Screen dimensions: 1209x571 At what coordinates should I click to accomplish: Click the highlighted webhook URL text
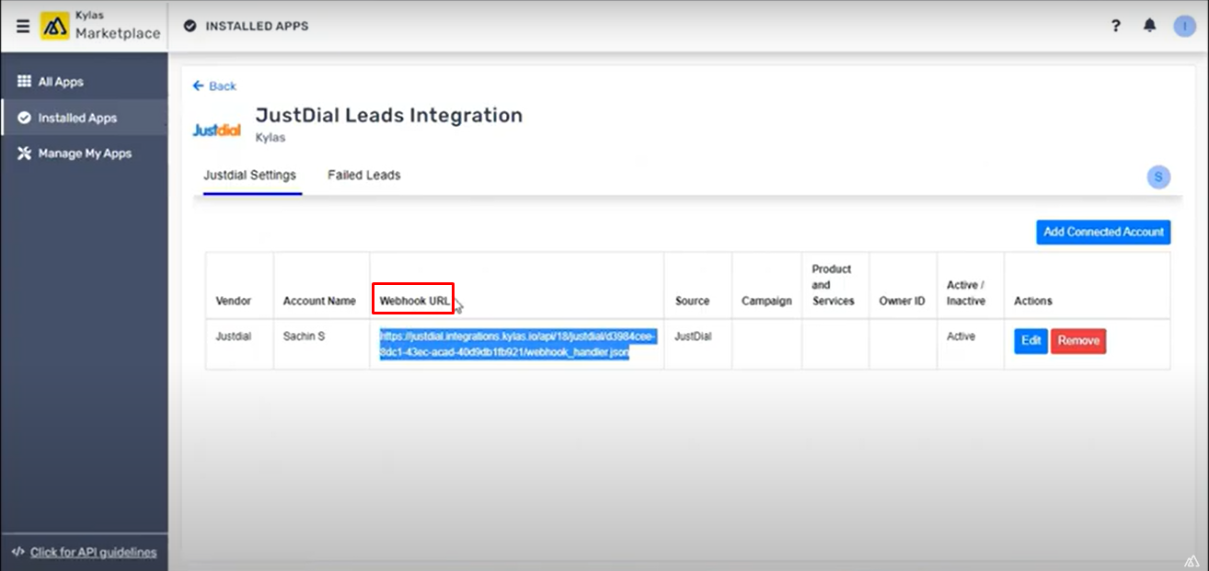click(518, 345)
